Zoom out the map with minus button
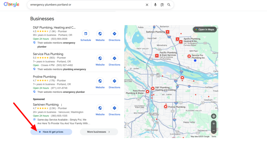 click(x=214, y=130)
